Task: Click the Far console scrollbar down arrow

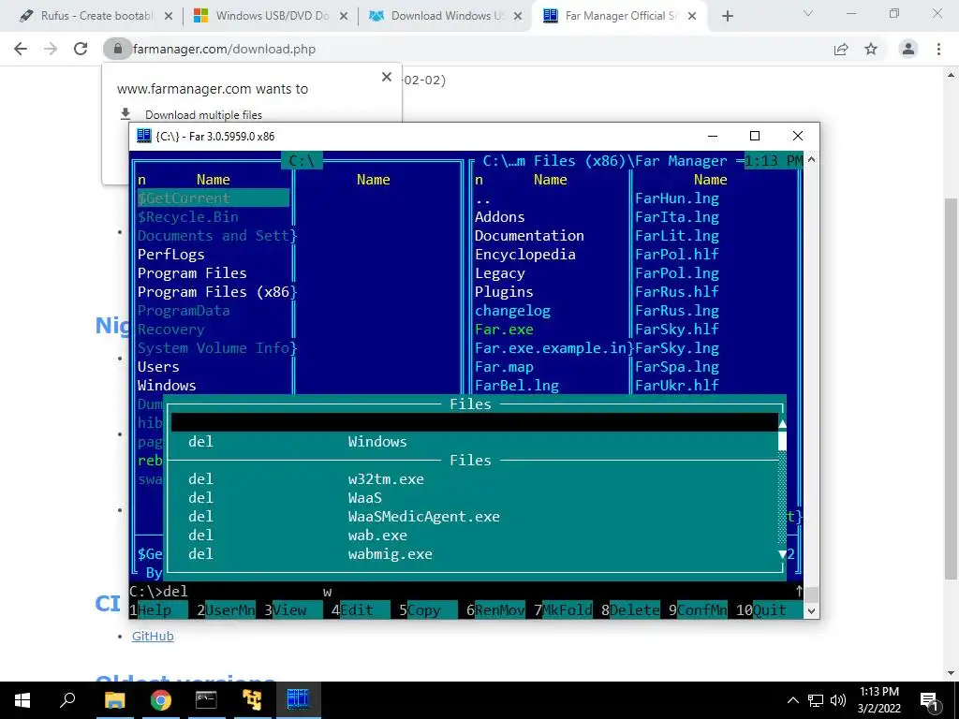Action: 811,610
